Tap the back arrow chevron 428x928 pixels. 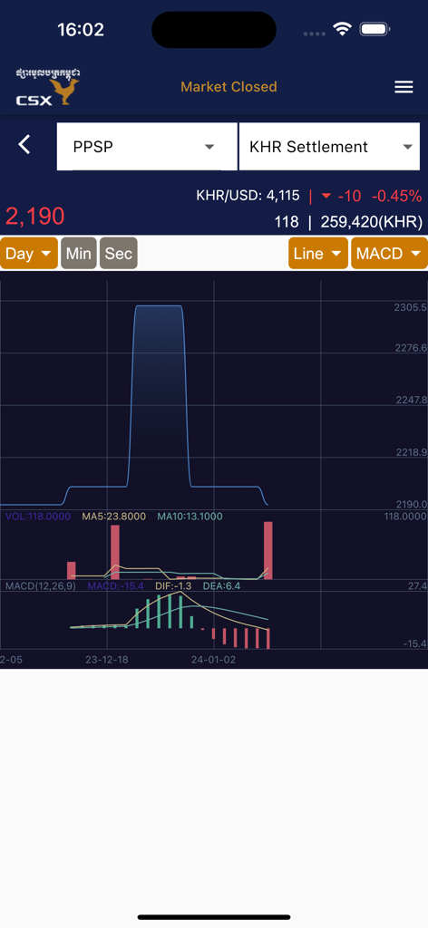coord(24,144)
